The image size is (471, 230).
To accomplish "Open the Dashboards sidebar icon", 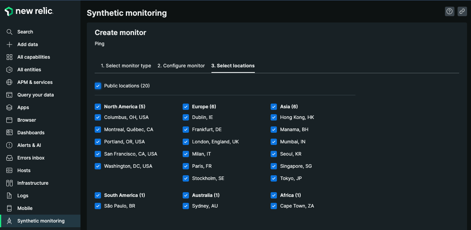I will 9,133.
